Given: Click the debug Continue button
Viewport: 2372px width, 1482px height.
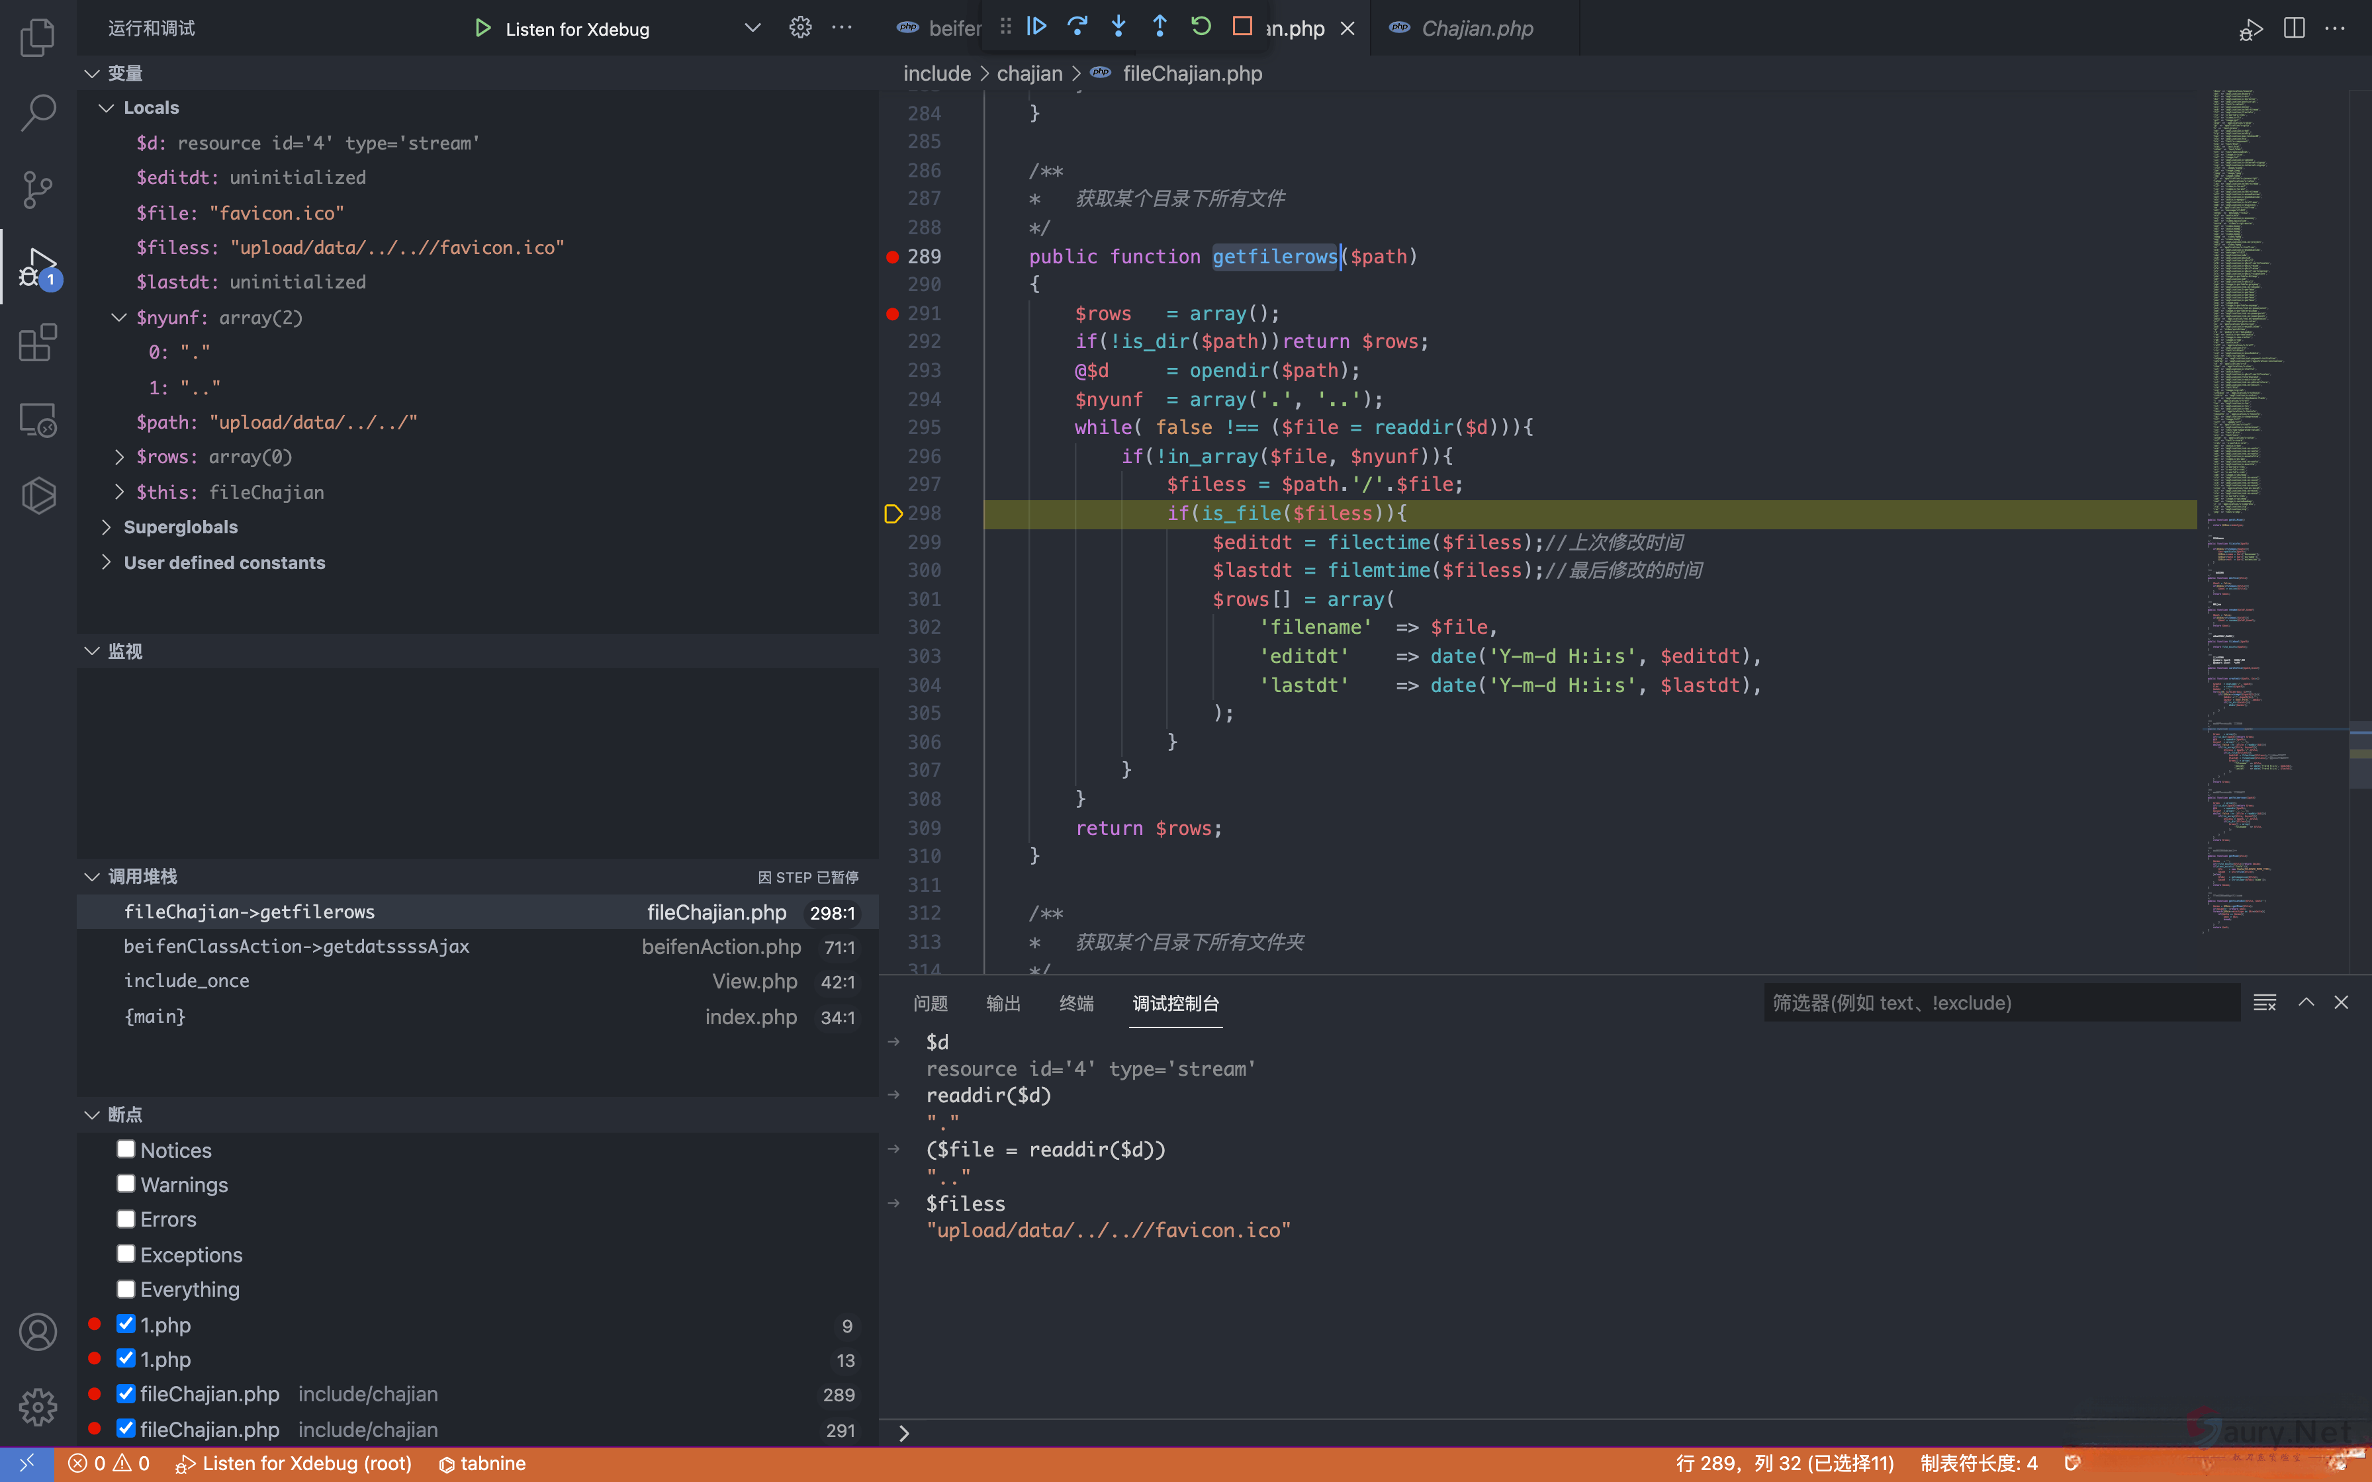Looking at the screenshot, I should point(1036,26).
